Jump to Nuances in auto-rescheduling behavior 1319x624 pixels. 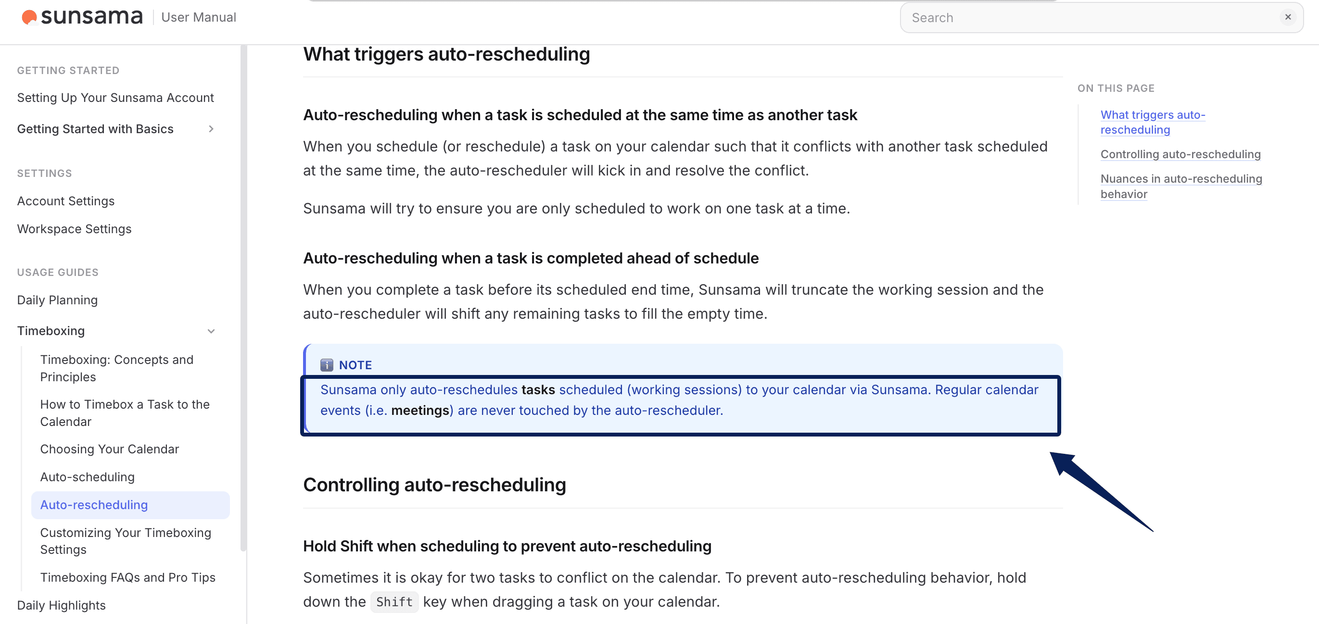point(1181,187)
